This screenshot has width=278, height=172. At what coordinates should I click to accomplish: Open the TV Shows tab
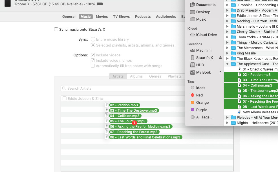point(122,16)
